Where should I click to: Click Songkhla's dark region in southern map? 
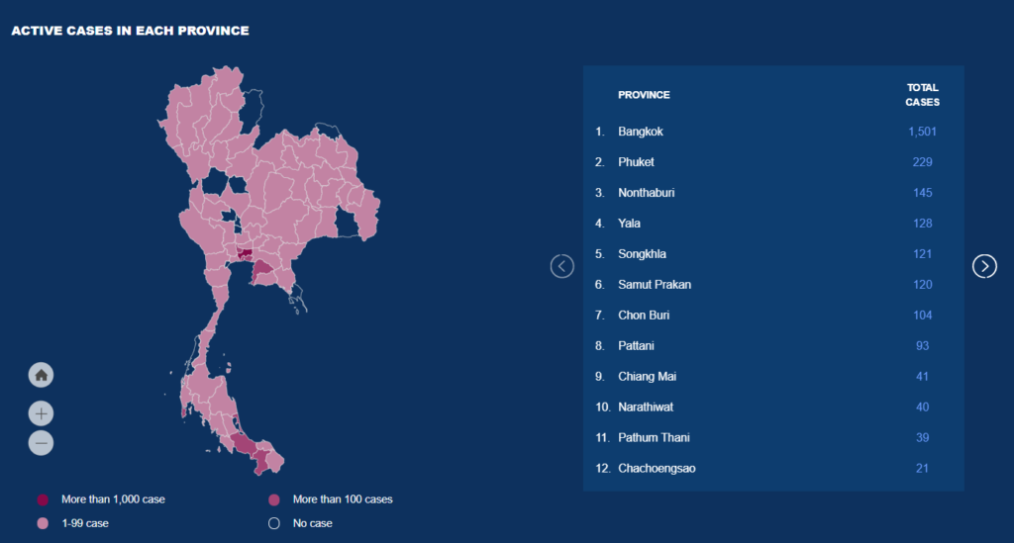(244, 443)
